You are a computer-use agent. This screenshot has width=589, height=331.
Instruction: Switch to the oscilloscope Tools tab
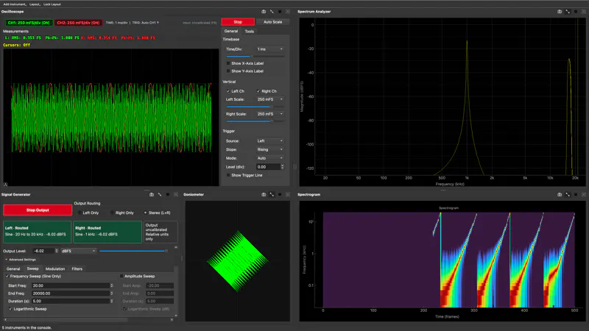pyautogui.click(x=250, y=32)
